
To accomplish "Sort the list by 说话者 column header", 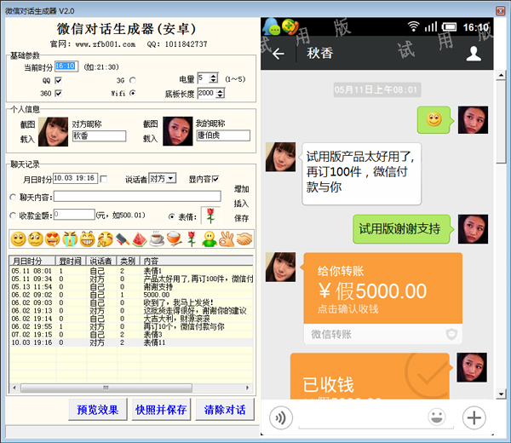I will click(100, 260).
